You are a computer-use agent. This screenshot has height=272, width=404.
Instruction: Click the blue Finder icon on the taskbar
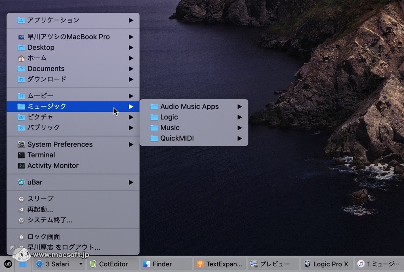point(163,264)
